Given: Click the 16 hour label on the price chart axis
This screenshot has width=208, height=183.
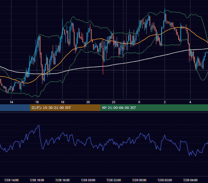Looking at the screenshot, I should [37, 102].
